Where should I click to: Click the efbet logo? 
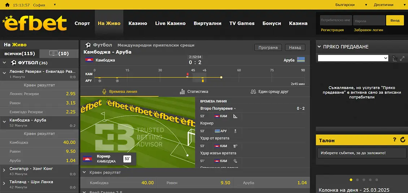[x=34, y=23]
